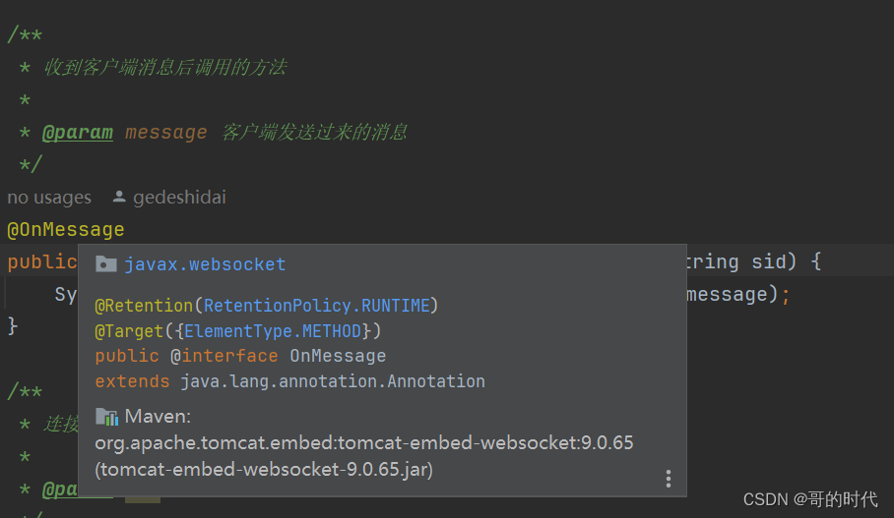
Task: Click java.lang.annotation.Annotation in the popup
Action: click(333, 381)
